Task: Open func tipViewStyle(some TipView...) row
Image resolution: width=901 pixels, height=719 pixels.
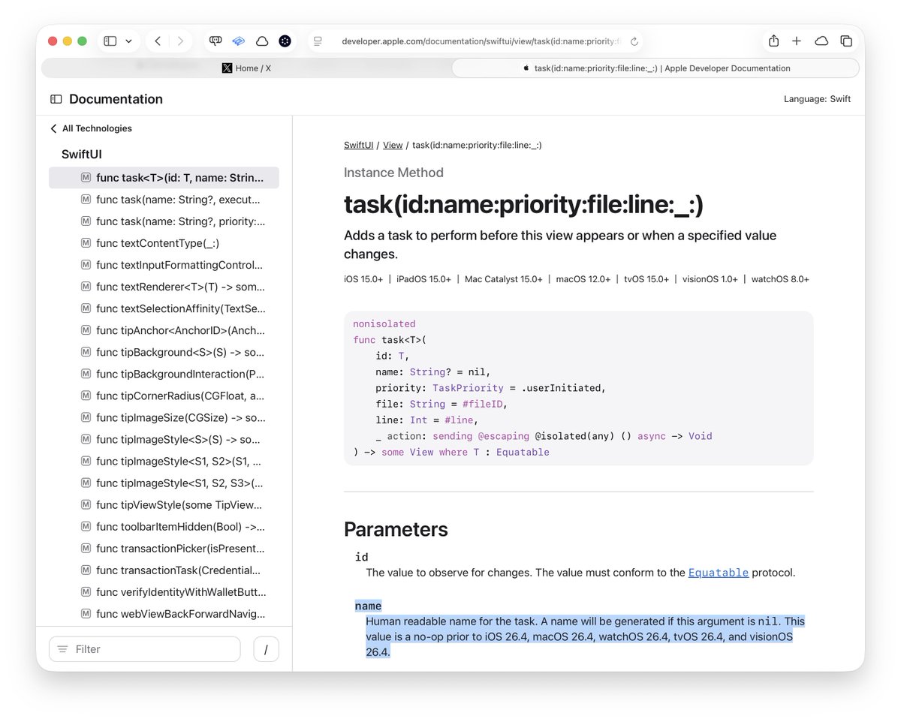Action: coord(164,504)
